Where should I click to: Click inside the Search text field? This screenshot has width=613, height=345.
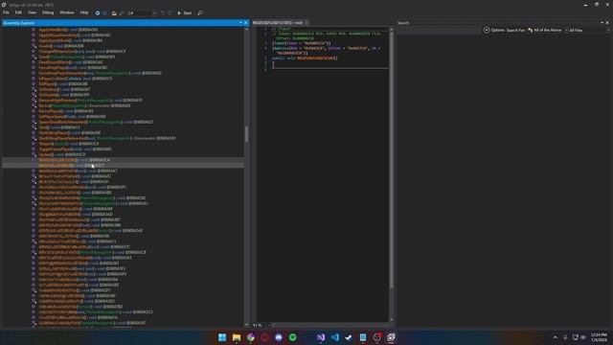tap(439, 30)
